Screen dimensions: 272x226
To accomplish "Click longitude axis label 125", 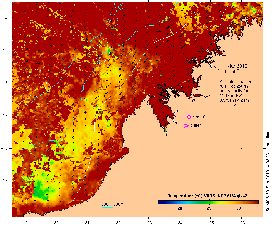I will coord(210,223).
